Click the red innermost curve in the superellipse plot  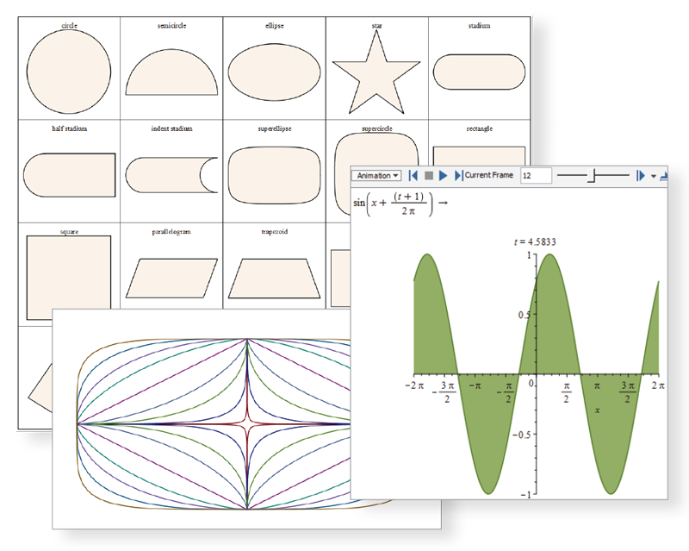tap(247, 424)
